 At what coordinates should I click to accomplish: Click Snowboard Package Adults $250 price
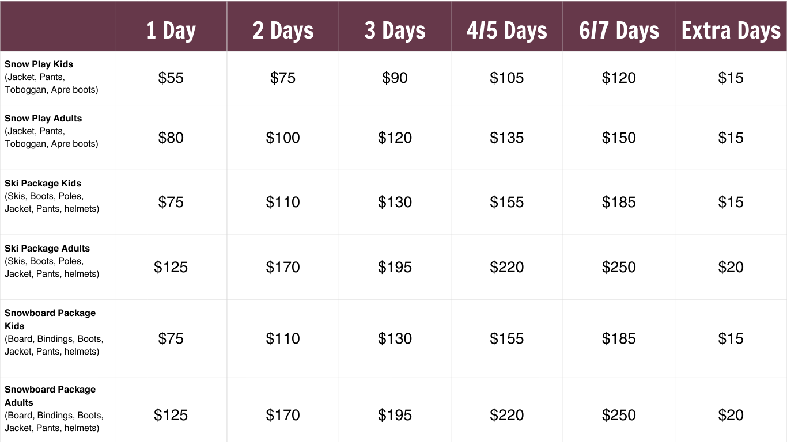coord(619,415)
